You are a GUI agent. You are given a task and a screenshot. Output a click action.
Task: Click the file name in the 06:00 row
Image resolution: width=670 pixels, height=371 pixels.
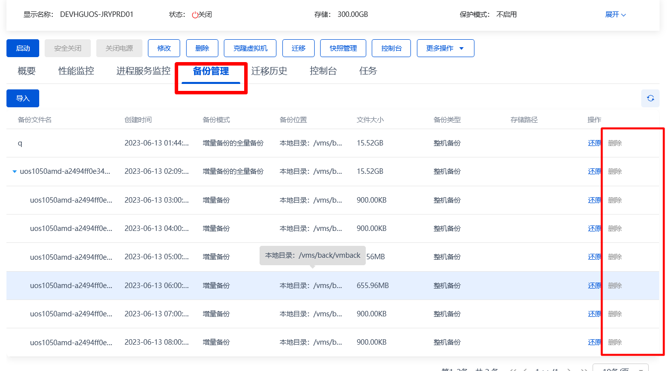71,286
